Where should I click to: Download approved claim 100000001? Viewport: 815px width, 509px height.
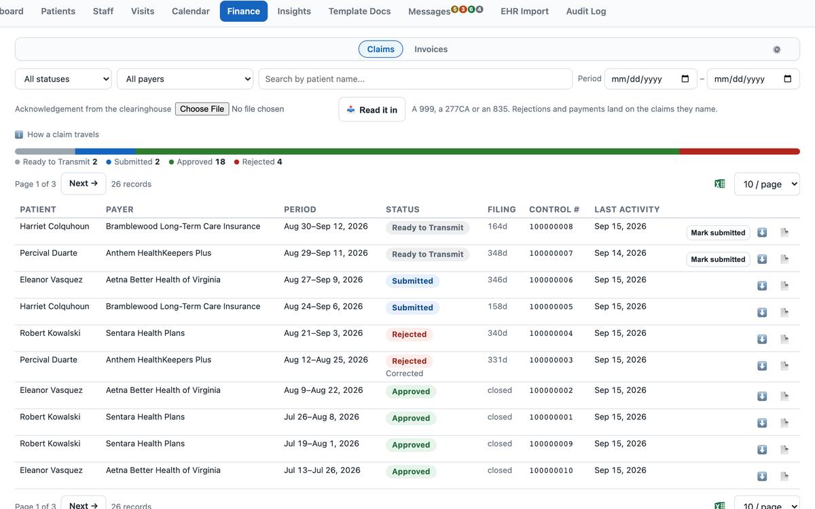(x=762, y=423)
